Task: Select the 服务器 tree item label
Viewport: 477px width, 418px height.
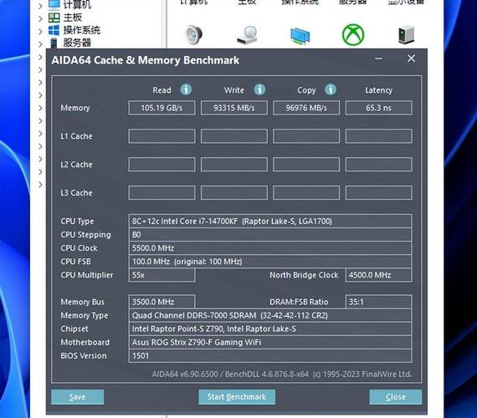Action: tap(77, 43)
